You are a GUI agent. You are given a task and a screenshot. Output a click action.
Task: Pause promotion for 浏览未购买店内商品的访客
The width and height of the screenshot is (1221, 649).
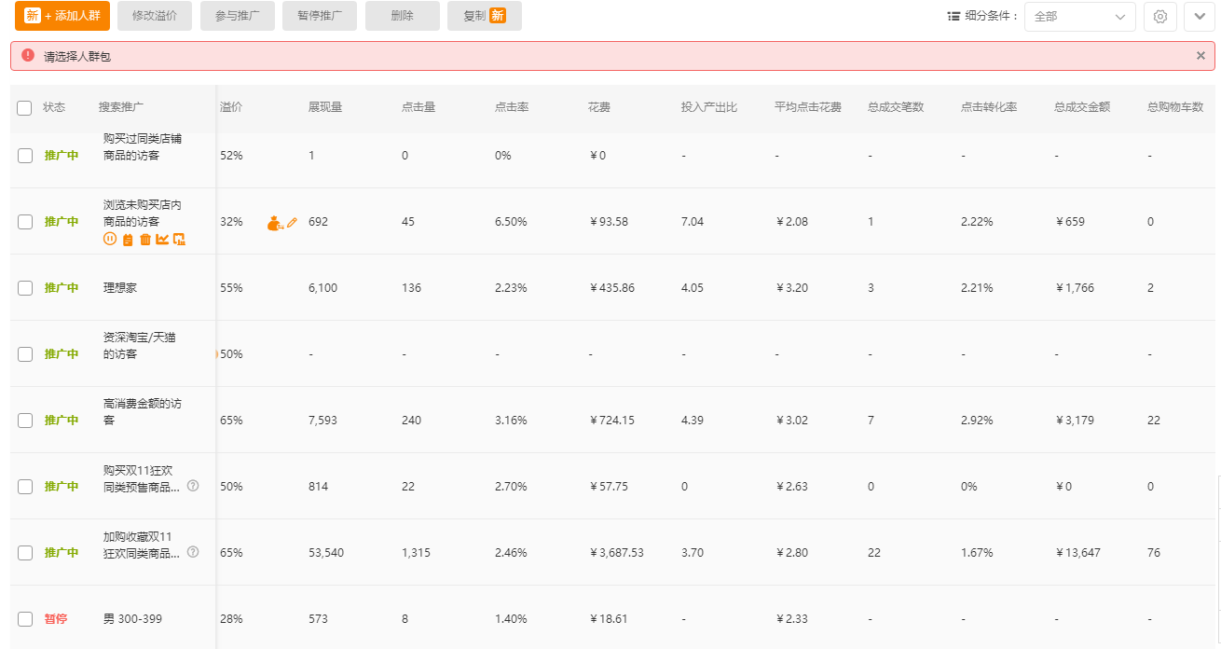110,240
